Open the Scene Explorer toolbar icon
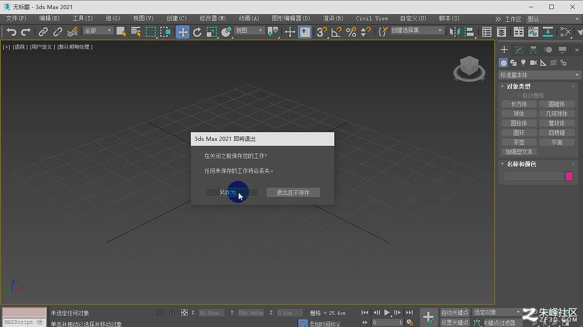 tap(487, 32)
